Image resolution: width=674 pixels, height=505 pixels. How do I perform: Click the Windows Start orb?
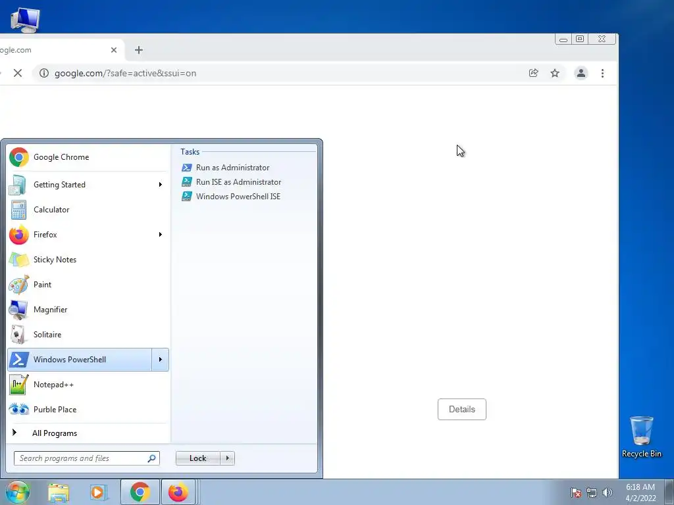coord(17,492)
